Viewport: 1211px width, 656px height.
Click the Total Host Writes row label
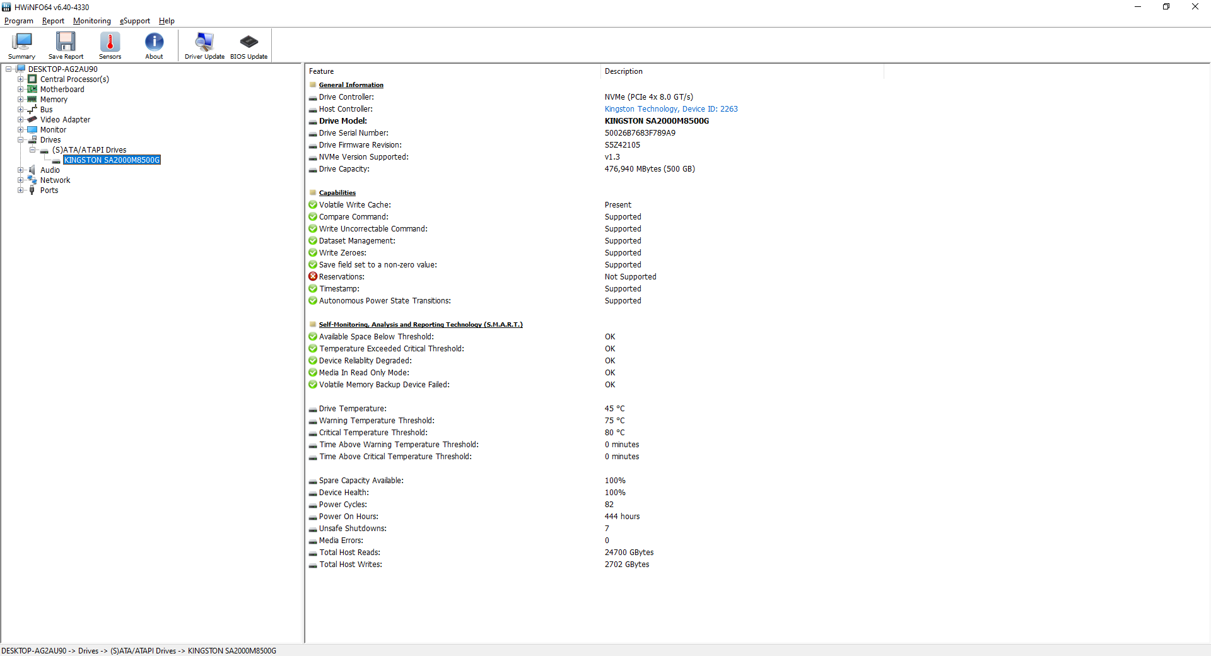351,565
